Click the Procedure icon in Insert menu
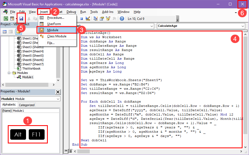 coord(42,18)
